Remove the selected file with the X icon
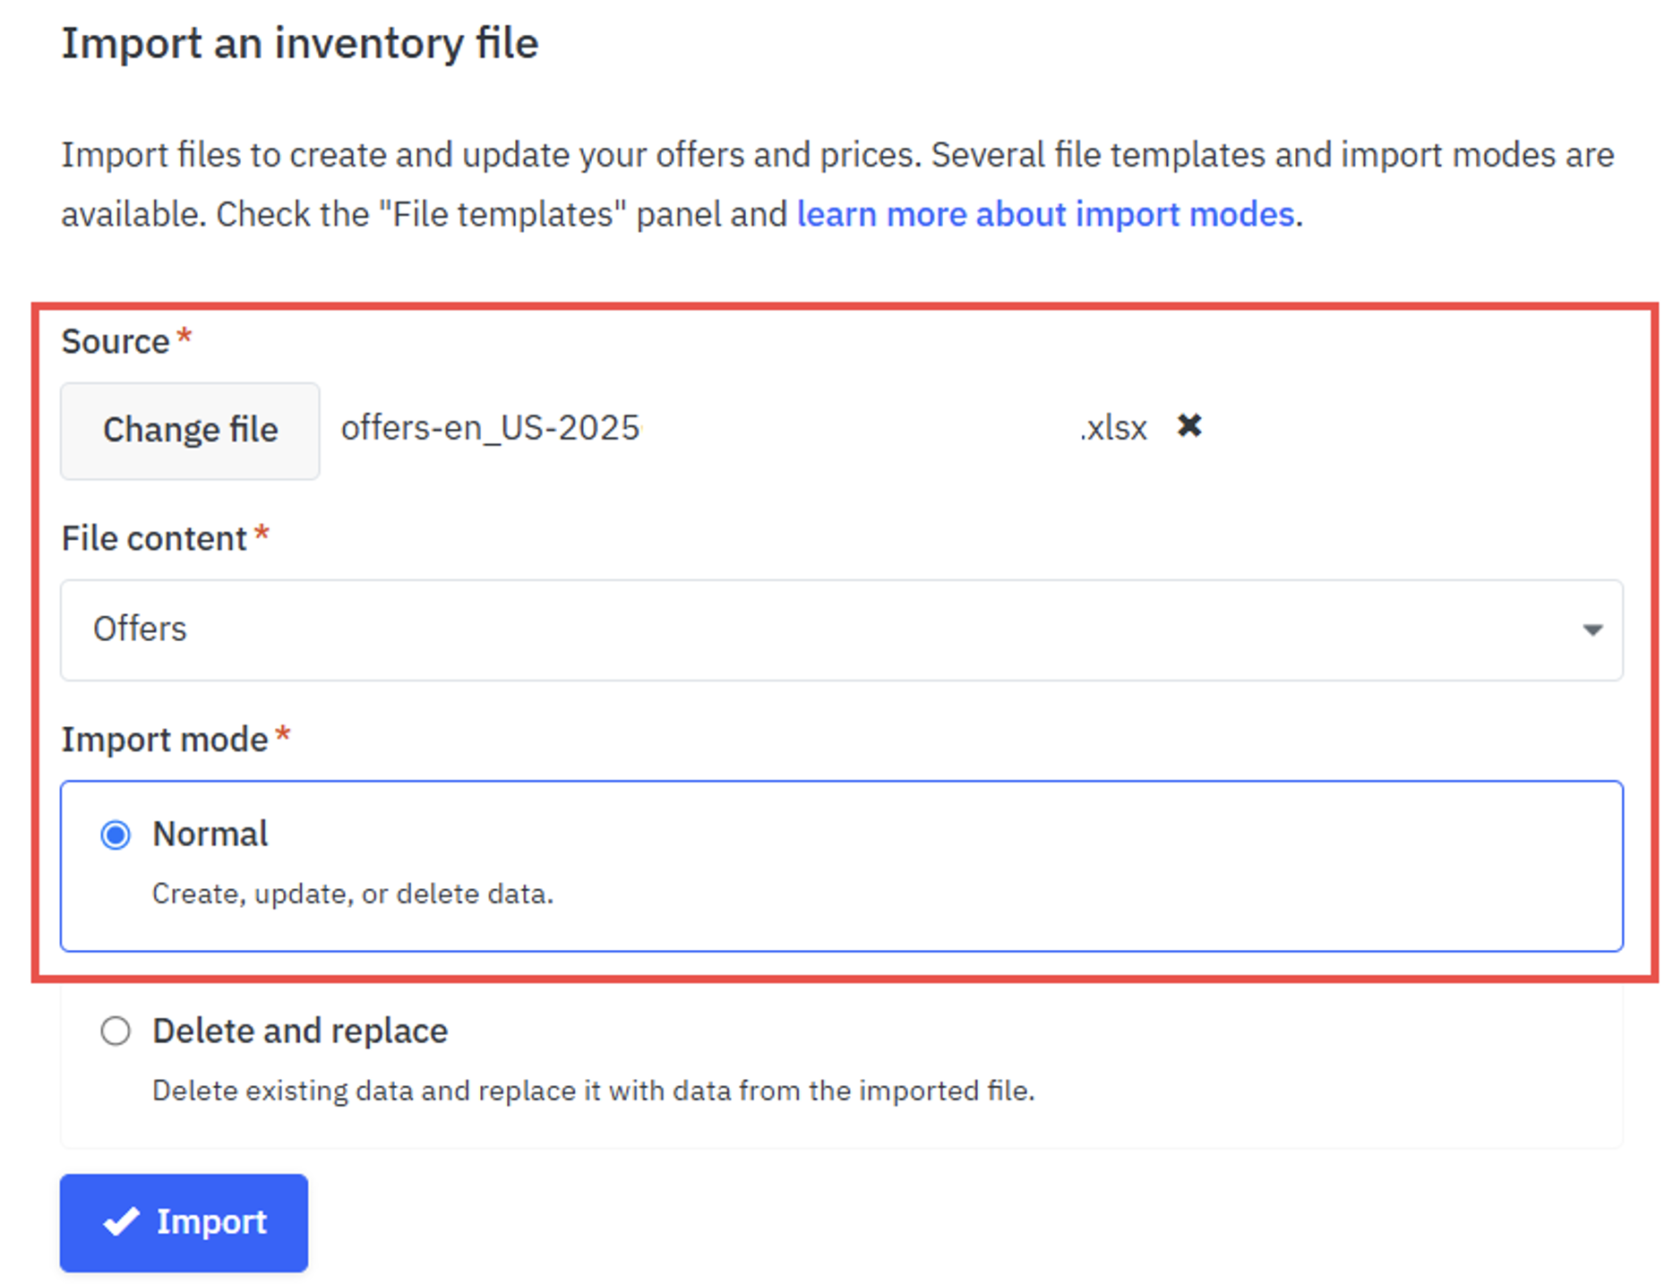 pos(1188,425)
